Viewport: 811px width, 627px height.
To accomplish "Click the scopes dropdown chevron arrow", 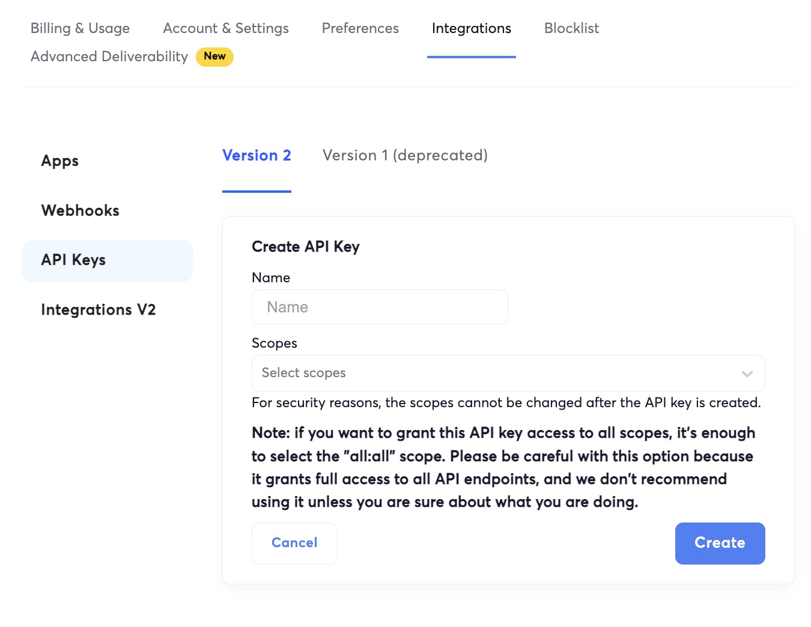I will click(x=747, y=374).
